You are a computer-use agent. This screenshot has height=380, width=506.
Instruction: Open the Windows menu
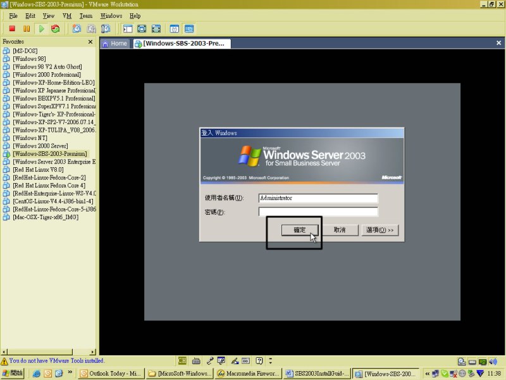coord(111,15)
